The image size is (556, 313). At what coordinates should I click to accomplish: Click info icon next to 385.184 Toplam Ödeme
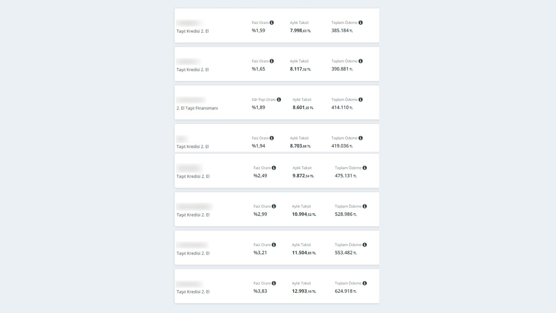(x=361, y=23)
